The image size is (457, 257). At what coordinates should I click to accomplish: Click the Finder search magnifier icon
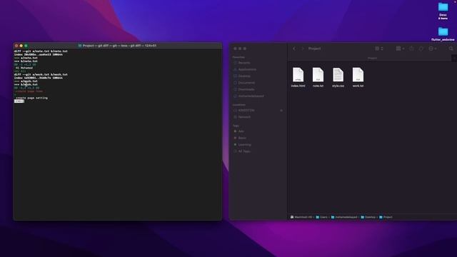(451, 49)
